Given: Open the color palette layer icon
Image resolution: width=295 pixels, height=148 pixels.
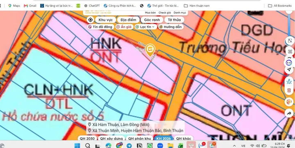Looking at the screenshot, I should (289, 102).
